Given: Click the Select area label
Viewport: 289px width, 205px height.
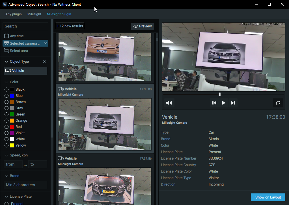Looking at the screenshot, I should pyautogui.click(x=19, y=51).
